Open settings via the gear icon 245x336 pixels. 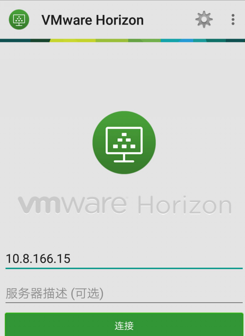pyautogui.click(x=204, y=20)
